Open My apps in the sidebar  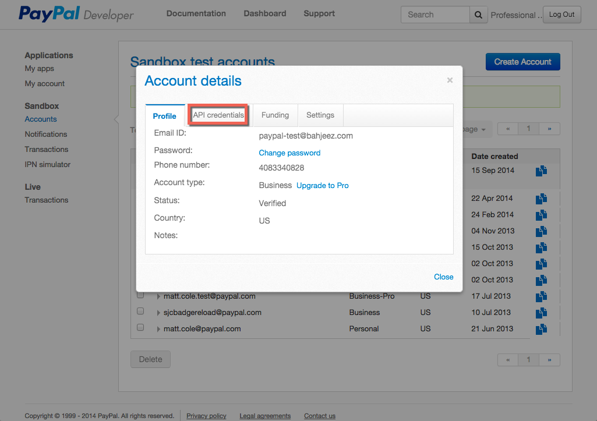point(39,69)
